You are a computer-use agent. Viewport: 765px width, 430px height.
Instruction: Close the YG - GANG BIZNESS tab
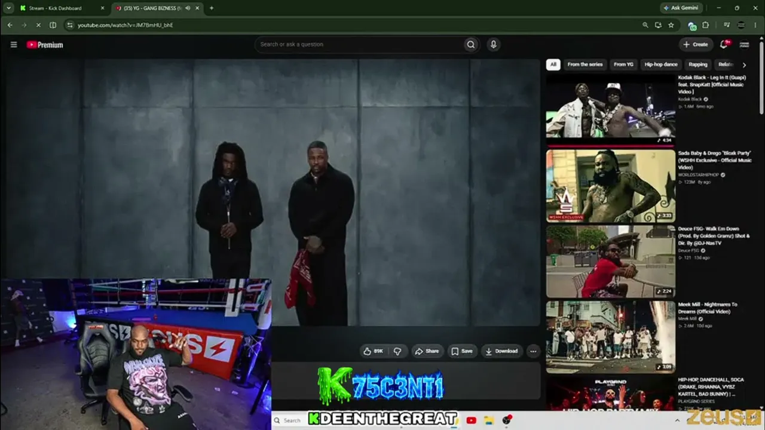(197, 8)
